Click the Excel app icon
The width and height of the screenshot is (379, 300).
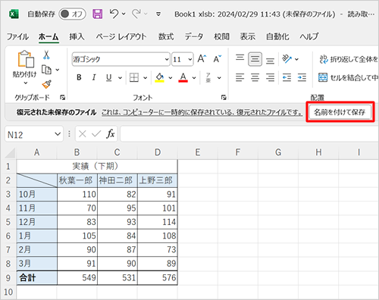click(x=14, y=14)
